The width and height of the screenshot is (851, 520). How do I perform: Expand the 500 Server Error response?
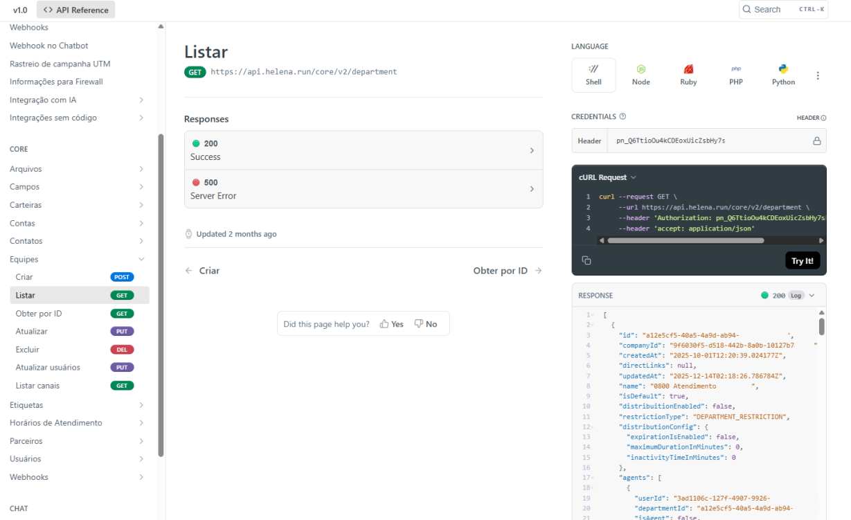364,189
